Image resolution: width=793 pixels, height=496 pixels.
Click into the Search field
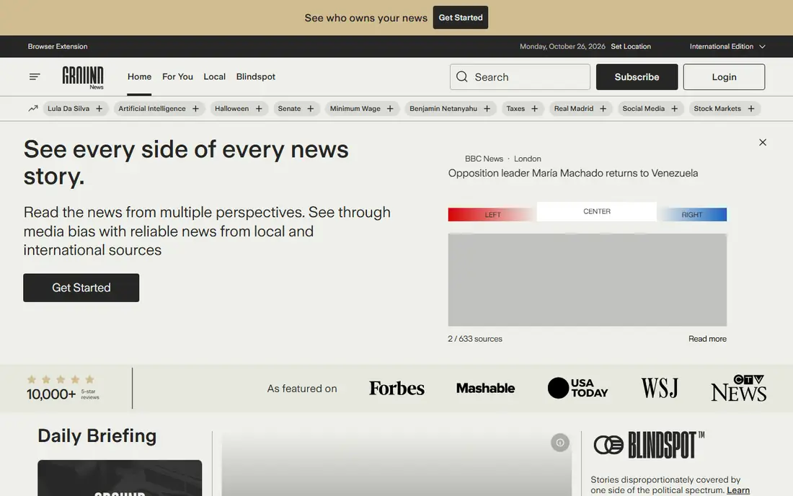tap(520, 77)
